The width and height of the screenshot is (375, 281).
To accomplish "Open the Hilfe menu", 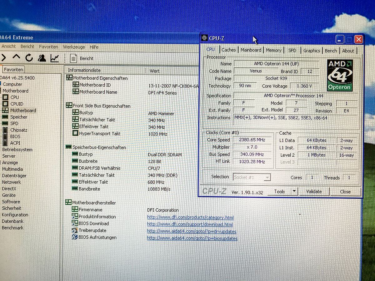I will tap(94, 47).
